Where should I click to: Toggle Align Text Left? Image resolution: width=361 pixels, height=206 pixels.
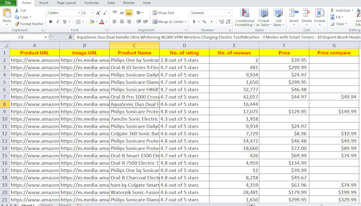115,22
